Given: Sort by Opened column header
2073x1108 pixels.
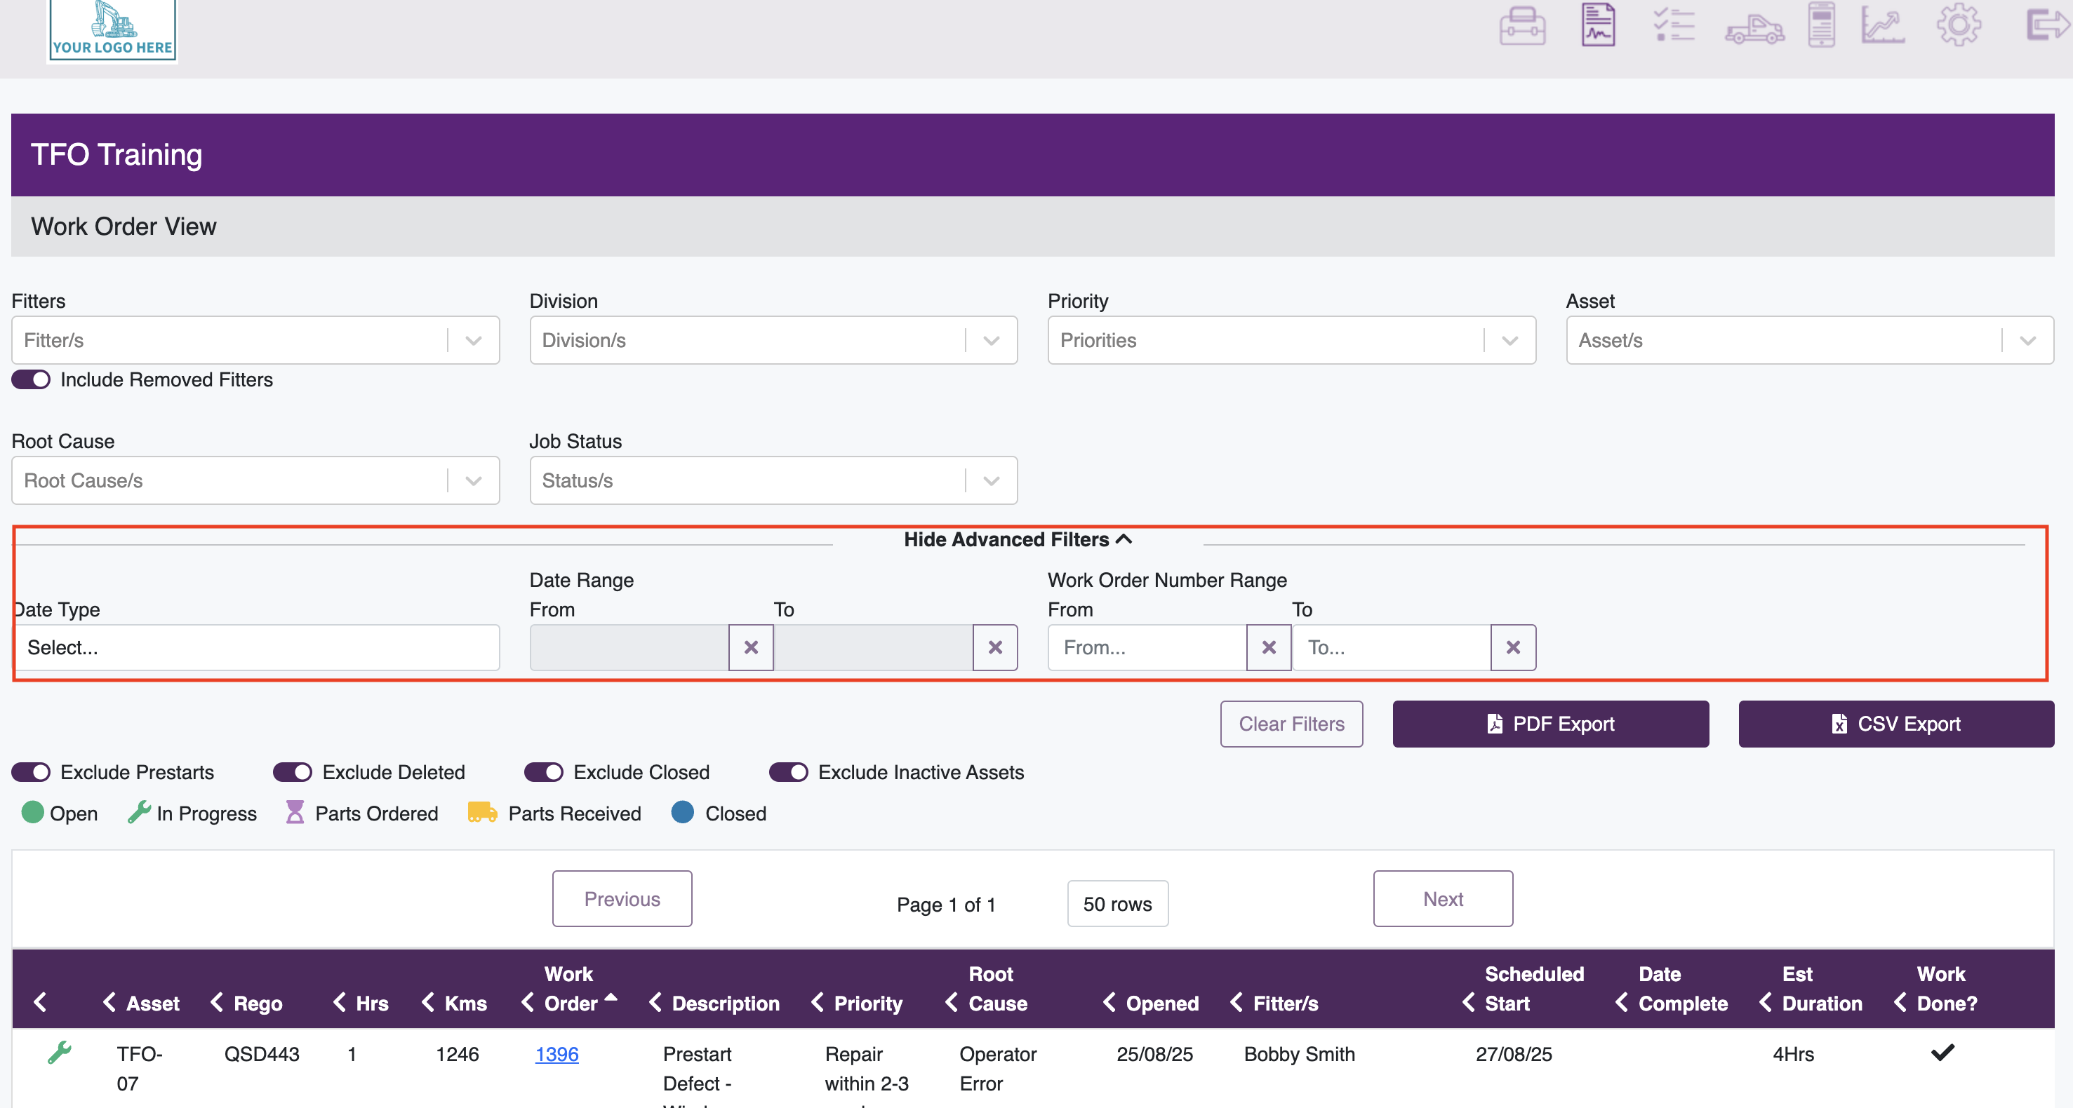Looking at the screenshot, I should (1162, 1003).
